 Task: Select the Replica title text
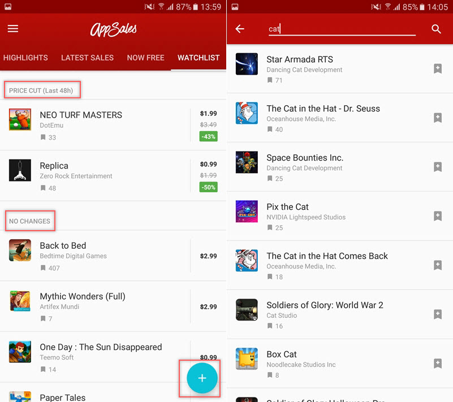[x=54, y=166]
